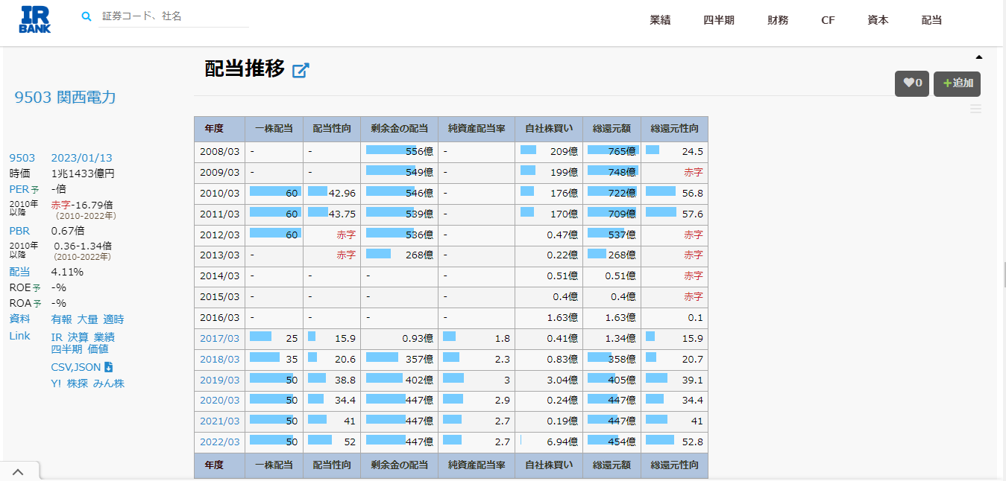The height and width of the screenshot is (481, 1006).
Task: Click the 1兆1433億円 market cap value
Action: pos(83,173)
